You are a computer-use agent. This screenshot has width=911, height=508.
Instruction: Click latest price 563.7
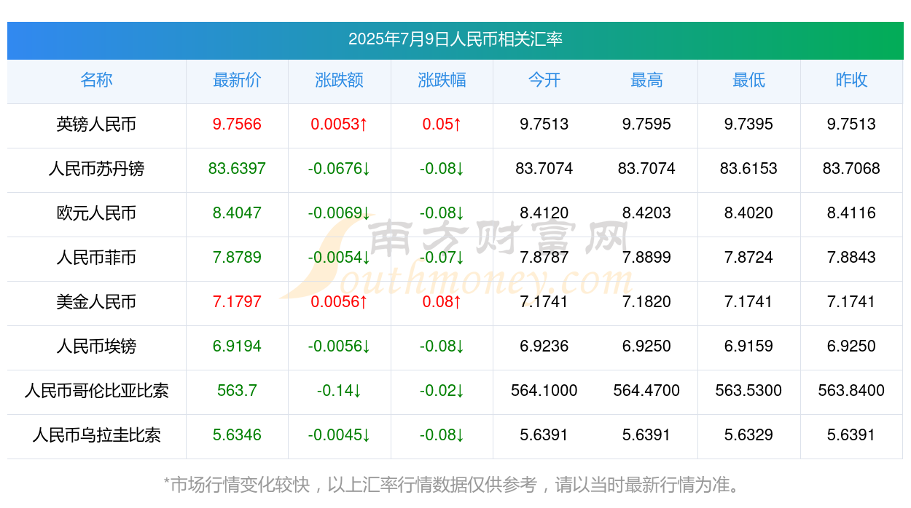(237, 391)
